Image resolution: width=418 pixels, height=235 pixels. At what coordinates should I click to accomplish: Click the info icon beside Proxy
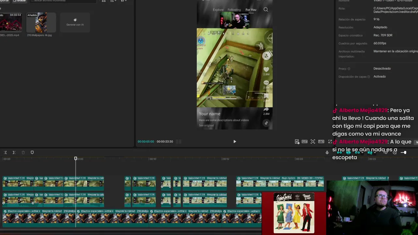[x=349, y=69]
